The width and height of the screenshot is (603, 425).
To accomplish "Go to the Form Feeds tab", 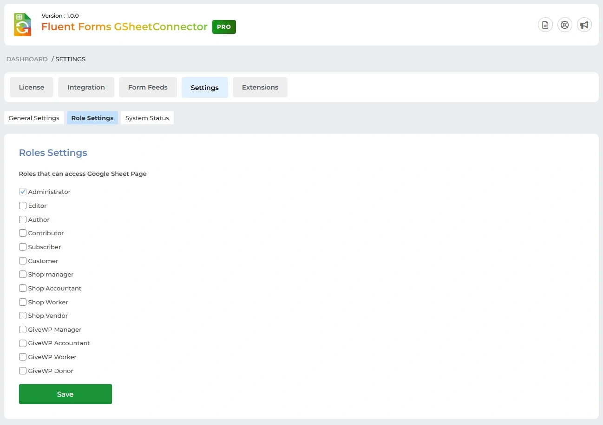I will click(148, 87).
